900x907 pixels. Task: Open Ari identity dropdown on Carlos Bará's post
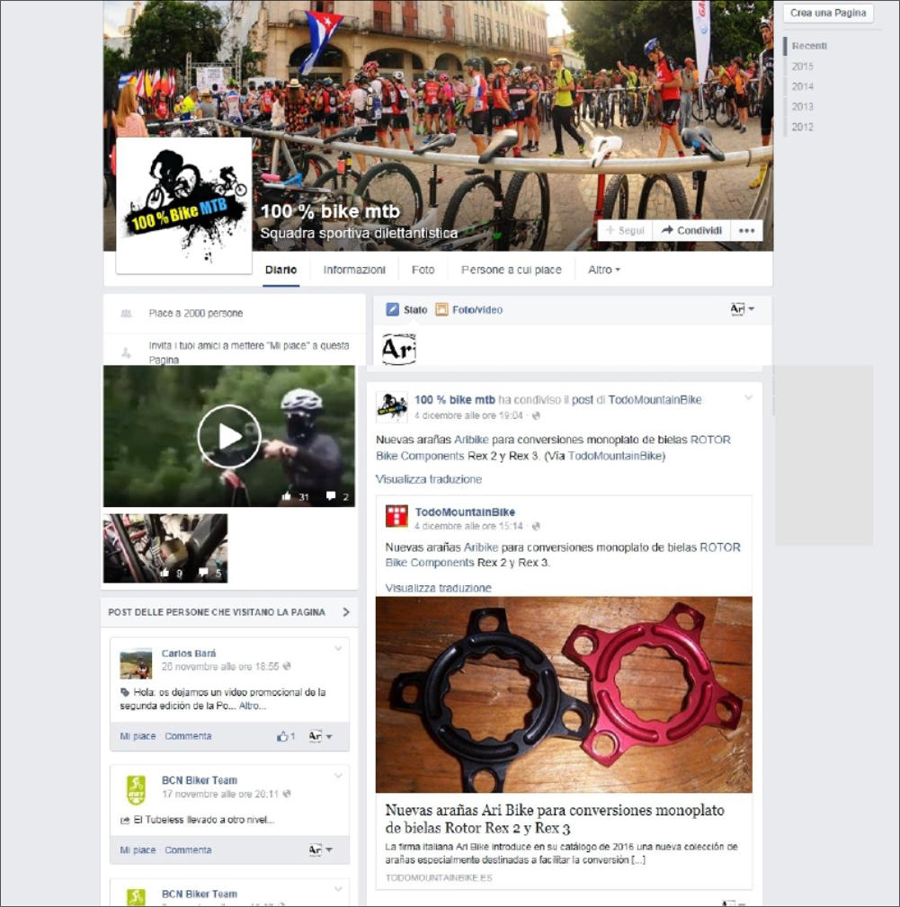pyautogui.click(x=320, y=736)
